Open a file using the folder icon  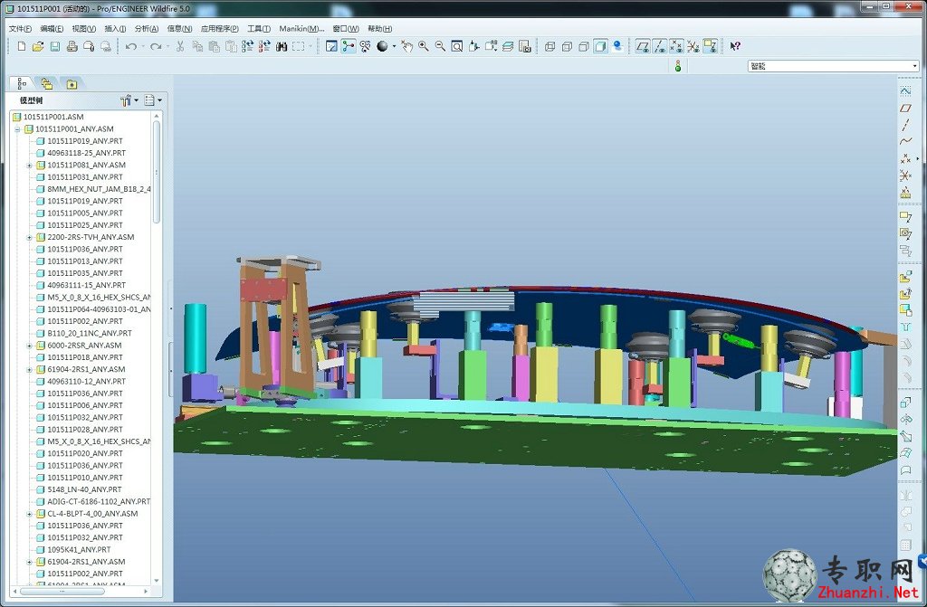point(38,46)
